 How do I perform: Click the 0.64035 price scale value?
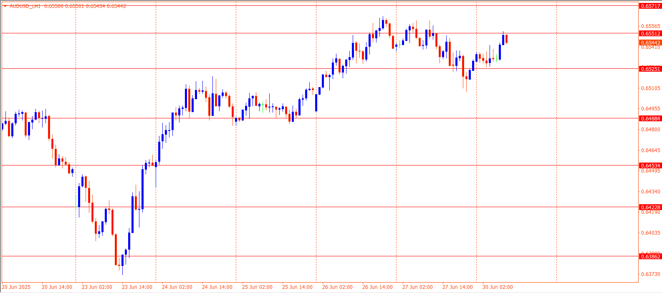[x=650, y=233]
